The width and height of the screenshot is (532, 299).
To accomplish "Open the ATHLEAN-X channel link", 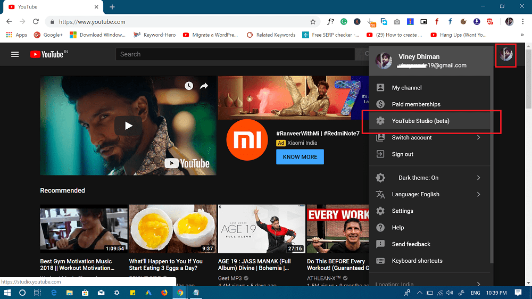I will (323, 278).
